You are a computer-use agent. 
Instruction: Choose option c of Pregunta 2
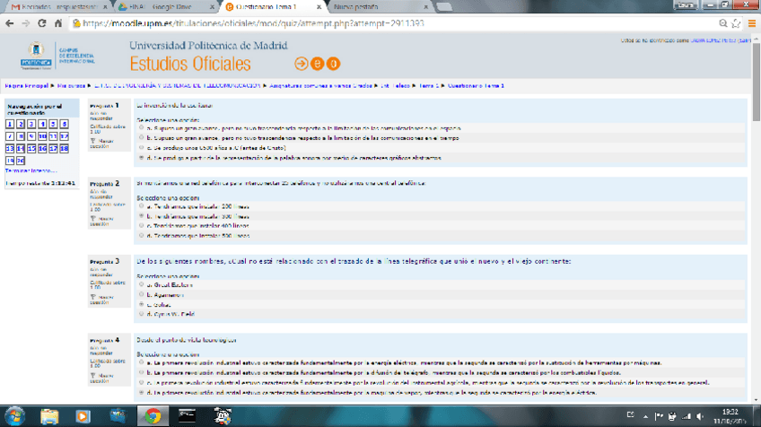pyautogui.click(x=142, y=226)
